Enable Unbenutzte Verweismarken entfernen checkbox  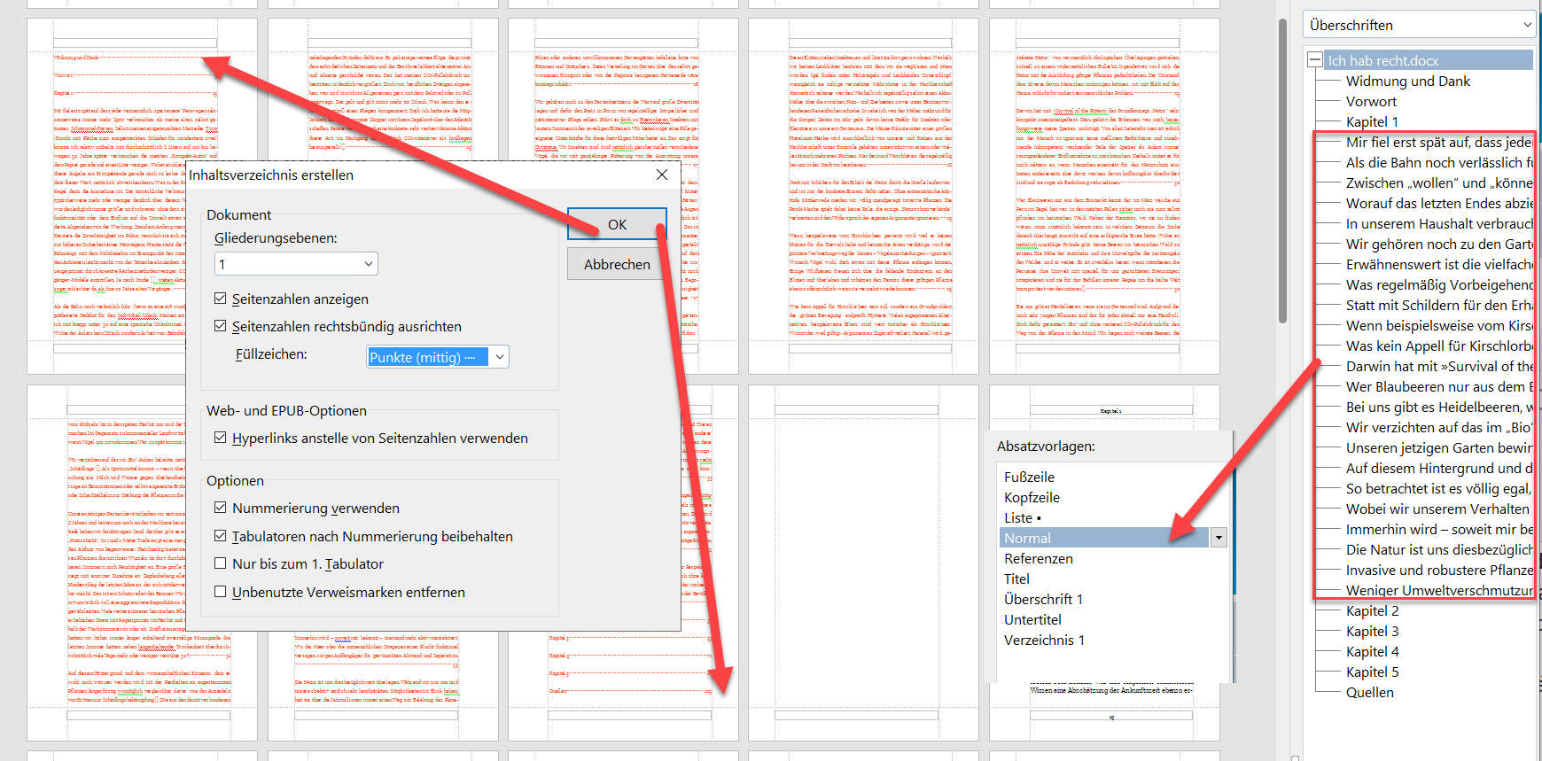pos(221,592)
